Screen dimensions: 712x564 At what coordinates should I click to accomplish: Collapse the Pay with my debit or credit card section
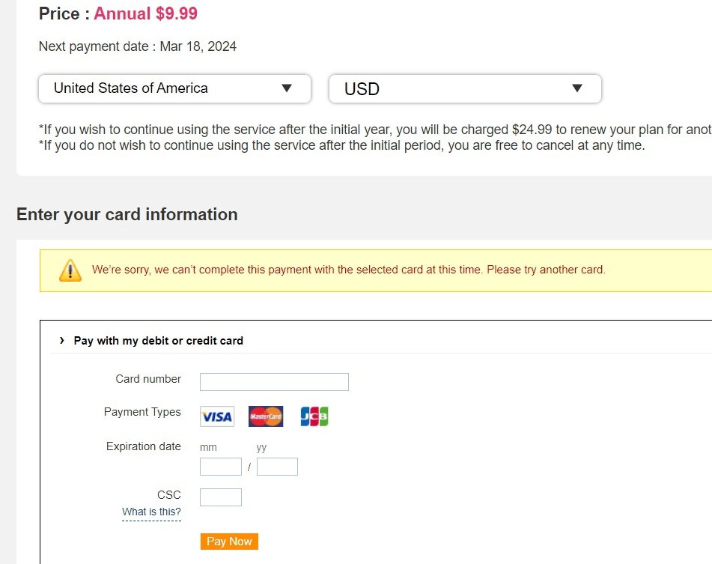[x=61, y=341]
